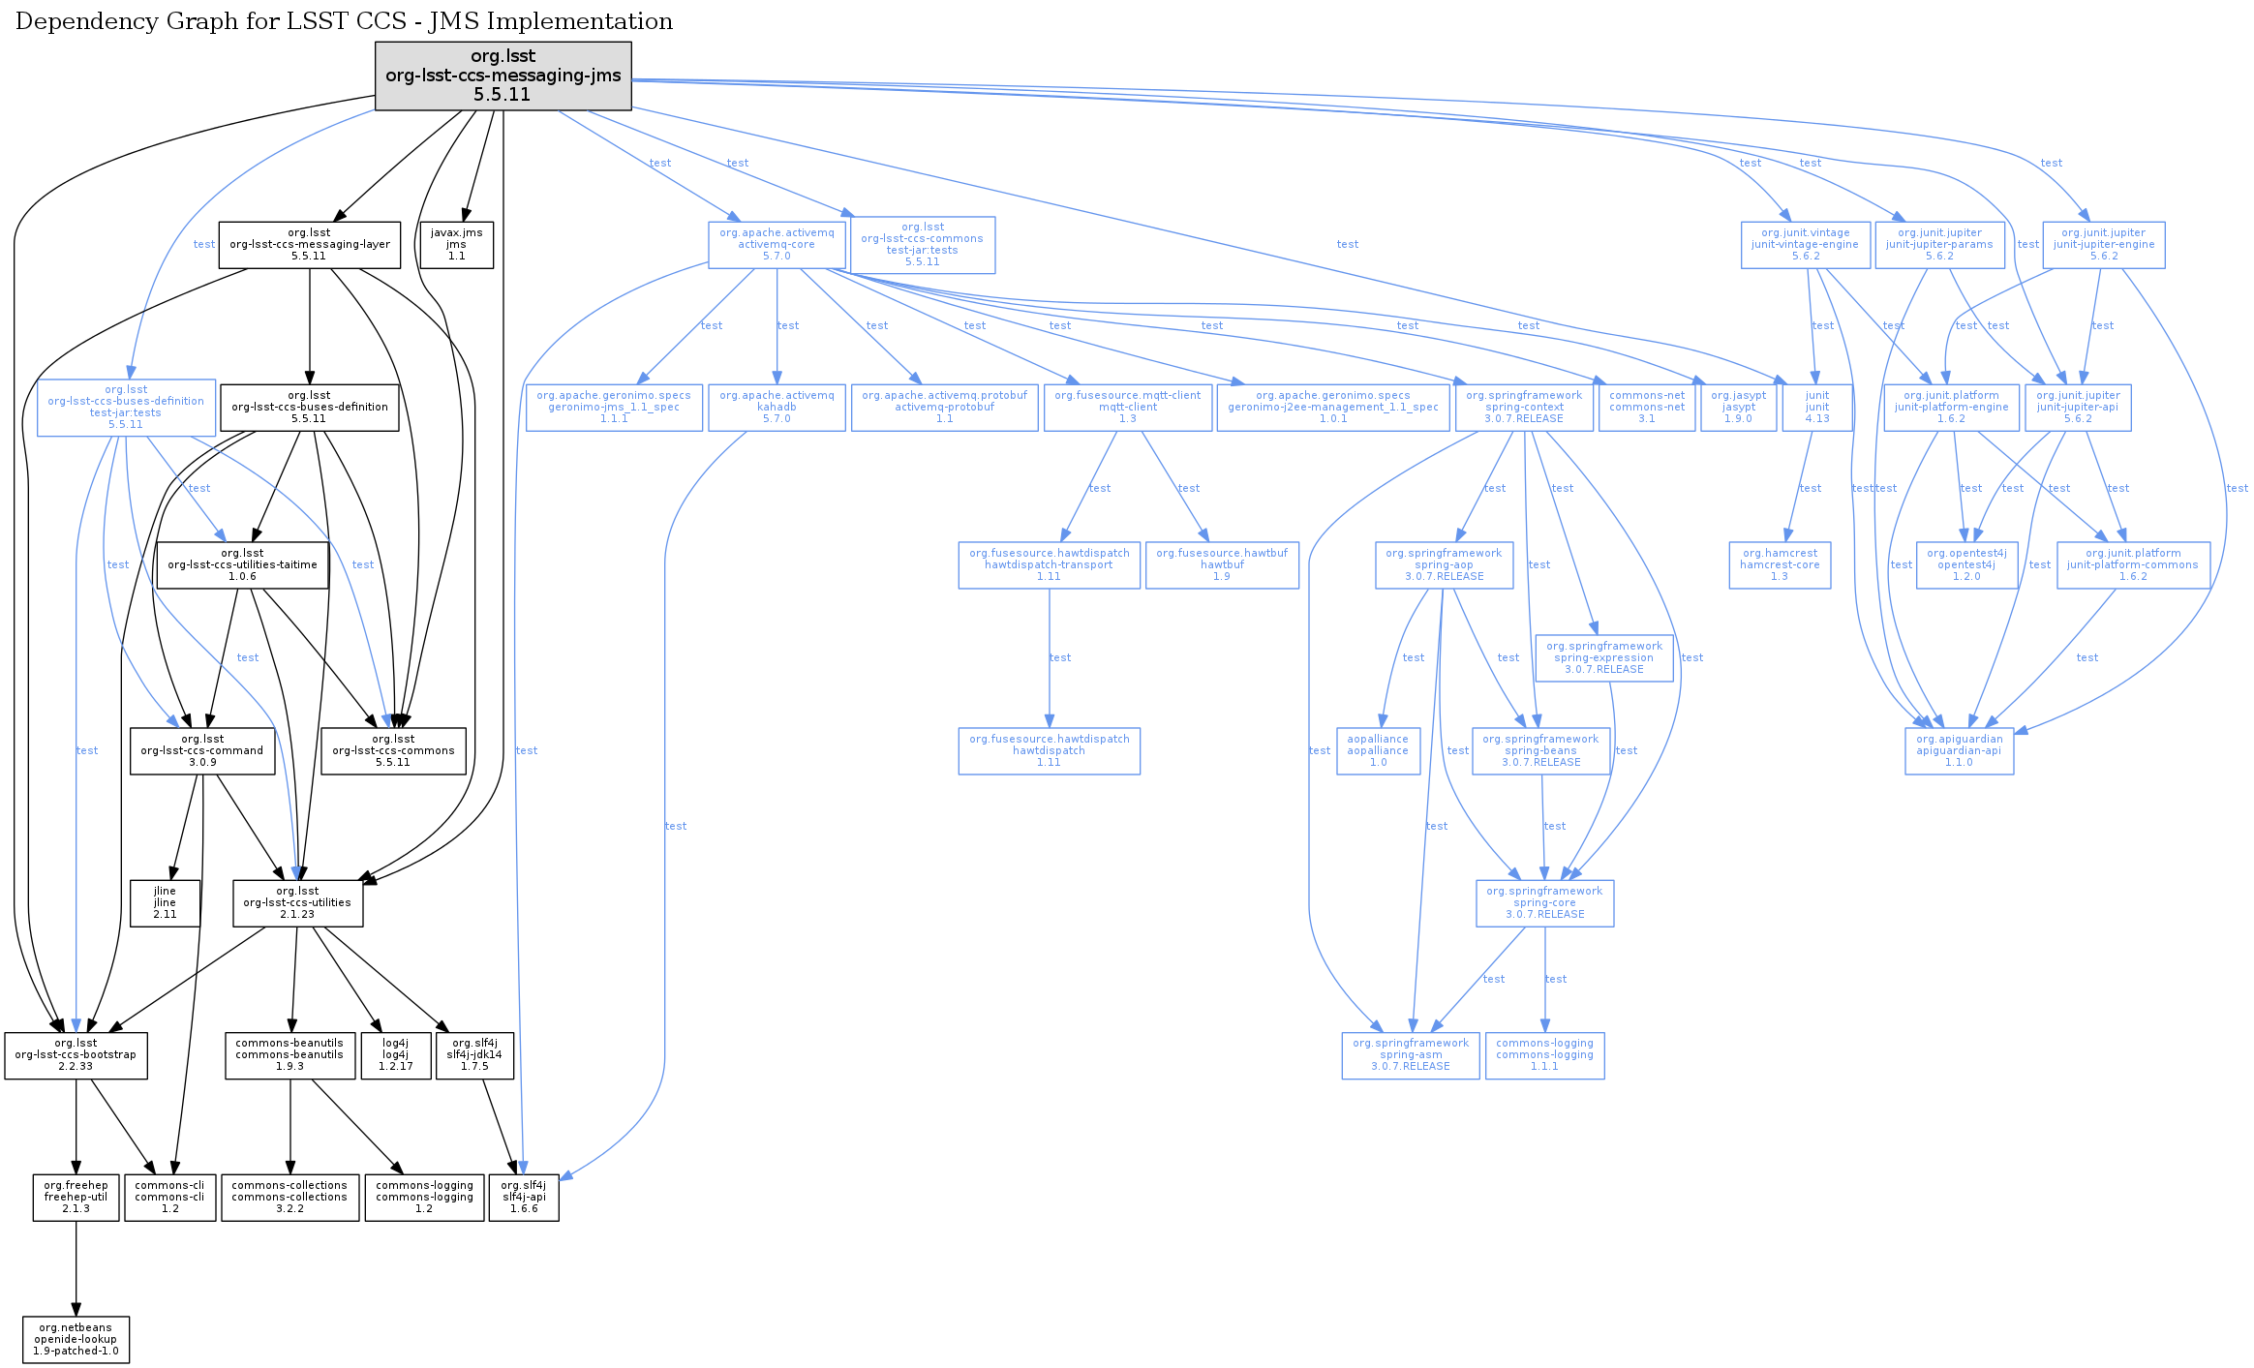Screen dimensions: 2254x1368
Task: Select the openide-lookup 1.9-patched-1.0 node
Action: 76,1340
